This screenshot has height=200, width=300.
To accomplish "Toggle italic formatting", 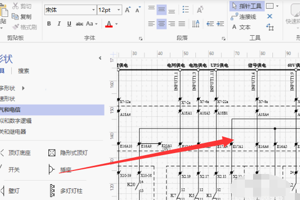I will tap(59, 24).
